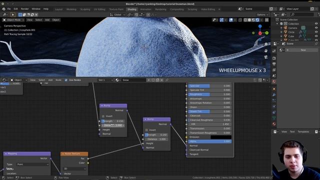Click the green Y axis gizmo ball

[x=266, y=33]
